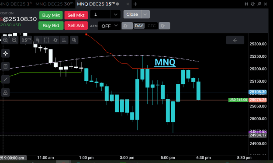Expand the Close button dropdown arrow

[x=145, y=14]
